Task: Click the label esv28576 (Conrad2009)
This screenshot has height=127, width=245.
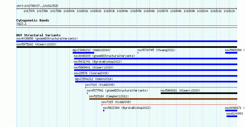Action: [x=91, y=73]
